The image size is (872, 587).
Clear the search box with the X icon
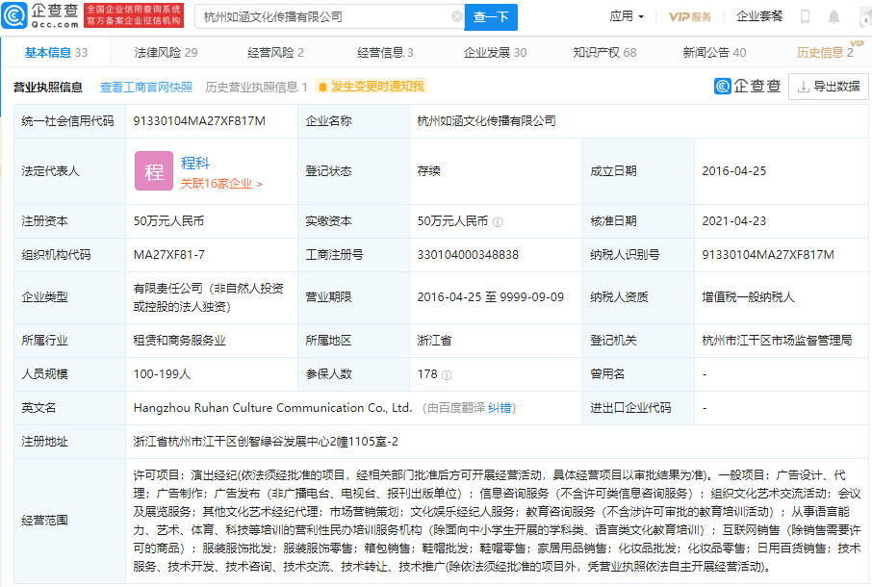pyautogui.click(x=456, y=17)
